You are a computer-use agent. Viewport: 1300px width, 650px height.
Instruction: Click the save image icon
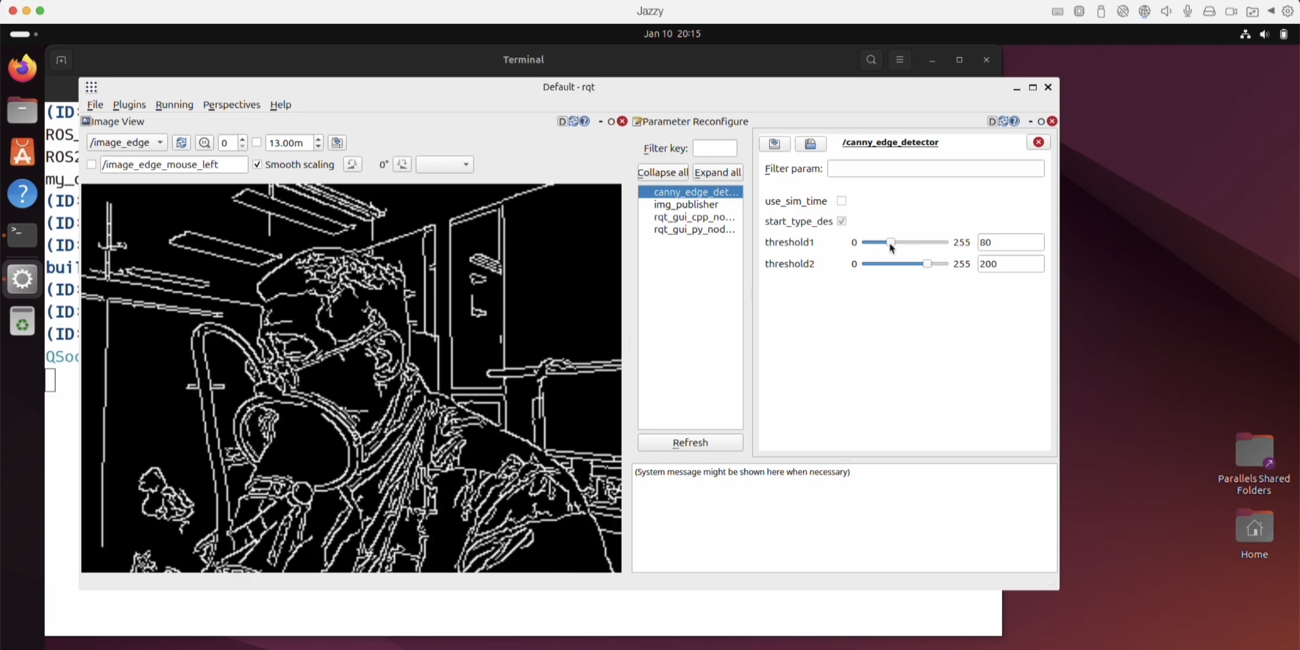(x=337, y=143)
